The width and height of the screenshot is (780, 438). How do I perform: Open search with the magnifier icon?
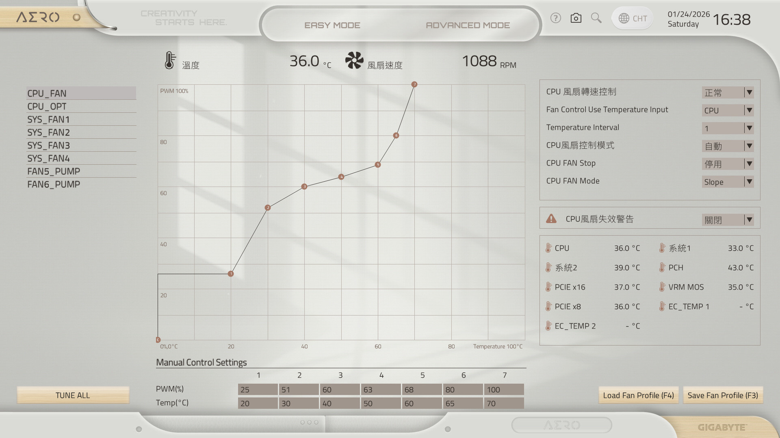coord(596,18)
